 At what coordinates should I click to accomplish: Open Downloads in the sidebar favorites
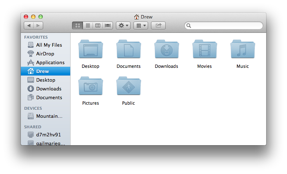pyautogui.click(x=45, y=89)
